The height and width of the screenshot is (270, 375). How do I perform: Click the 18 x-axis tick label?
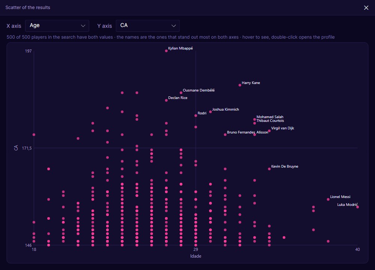coord(34,249)
